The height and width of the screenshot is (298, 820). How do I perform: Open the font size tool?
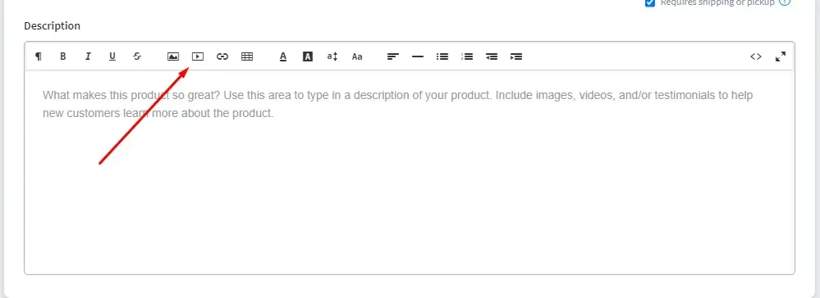[x=332, y=56]
